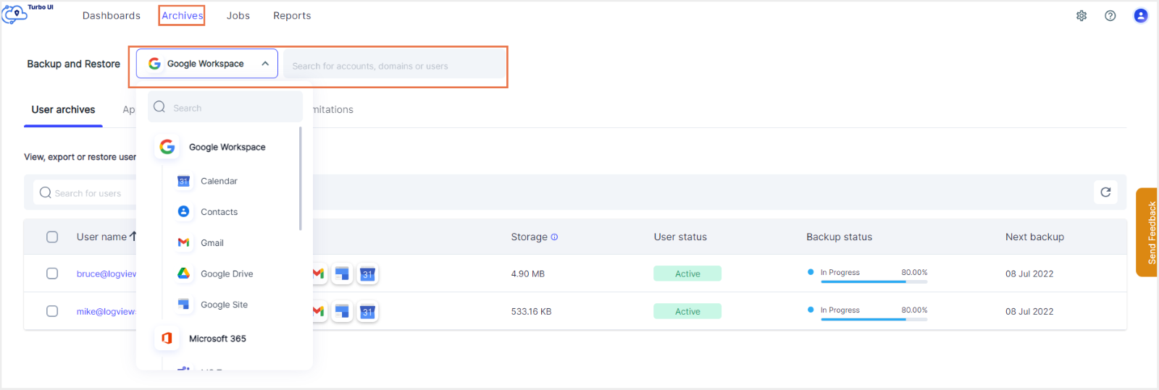
Task: Click the Gmail icon in the dropdown list
Action: click(x=184, y=242)
